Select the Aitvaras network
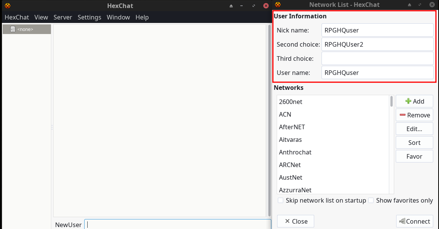Viewport: 439px width, 229px height. click(x=333, y=140)
